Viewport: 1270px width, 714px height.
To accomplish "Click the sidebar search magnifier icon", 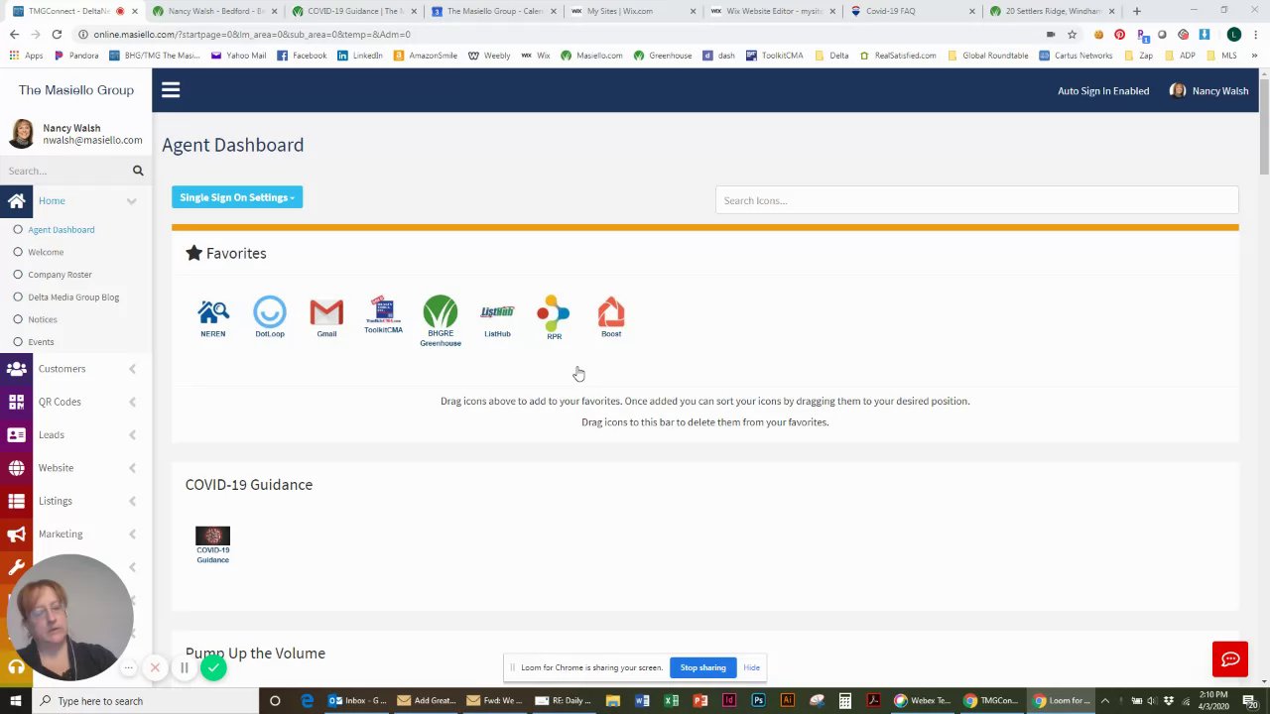I will click(138, 171).
